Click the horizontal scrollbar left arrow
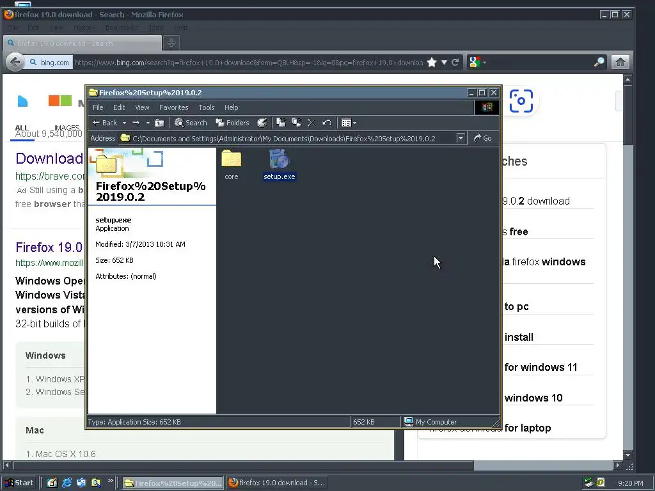This screenshot has width=655, height=491. (7, 465)
